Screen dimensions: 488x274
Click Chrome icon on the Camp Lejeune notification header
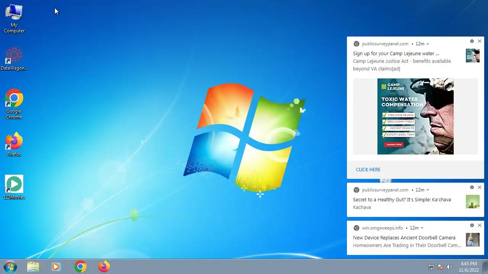[x=356, y=44]
